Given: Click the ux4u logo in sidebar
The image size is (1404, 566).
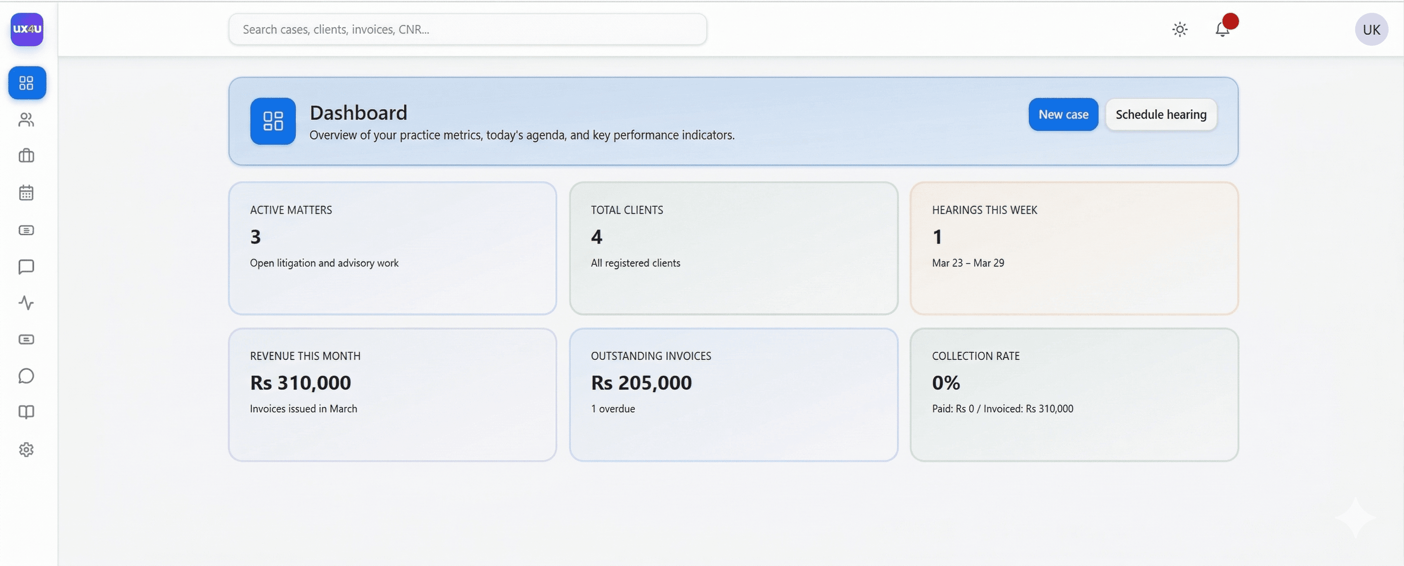Looking at the screenshot, I should pos(27,29).
